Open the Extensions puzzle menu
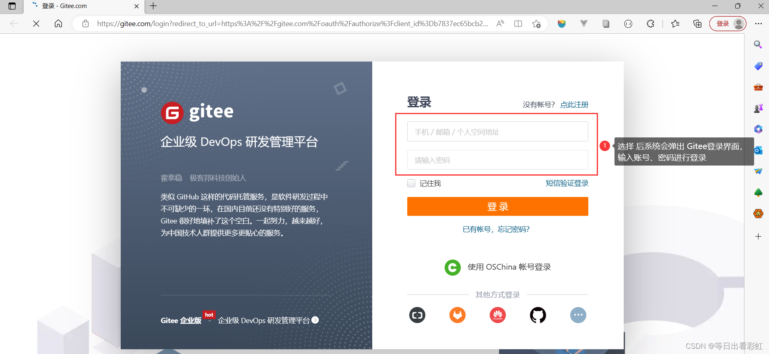 pos(651,24)
